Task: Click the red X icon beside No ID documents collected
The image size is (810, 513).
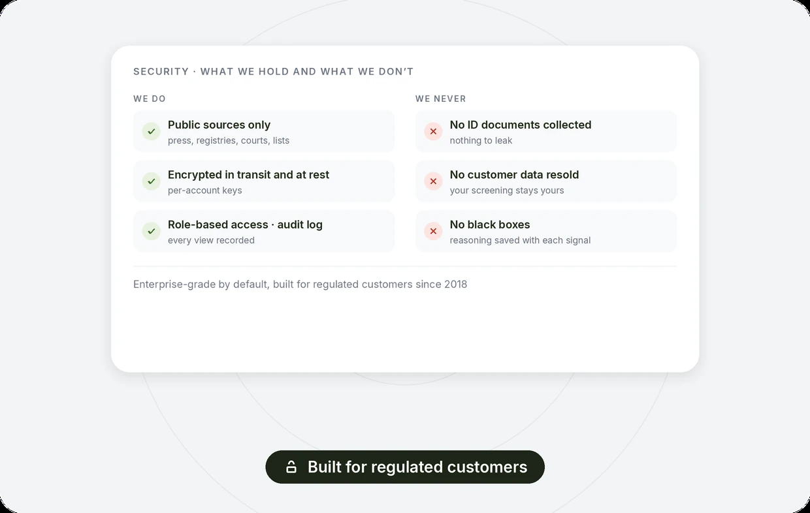Action: (x=433, y=131)
